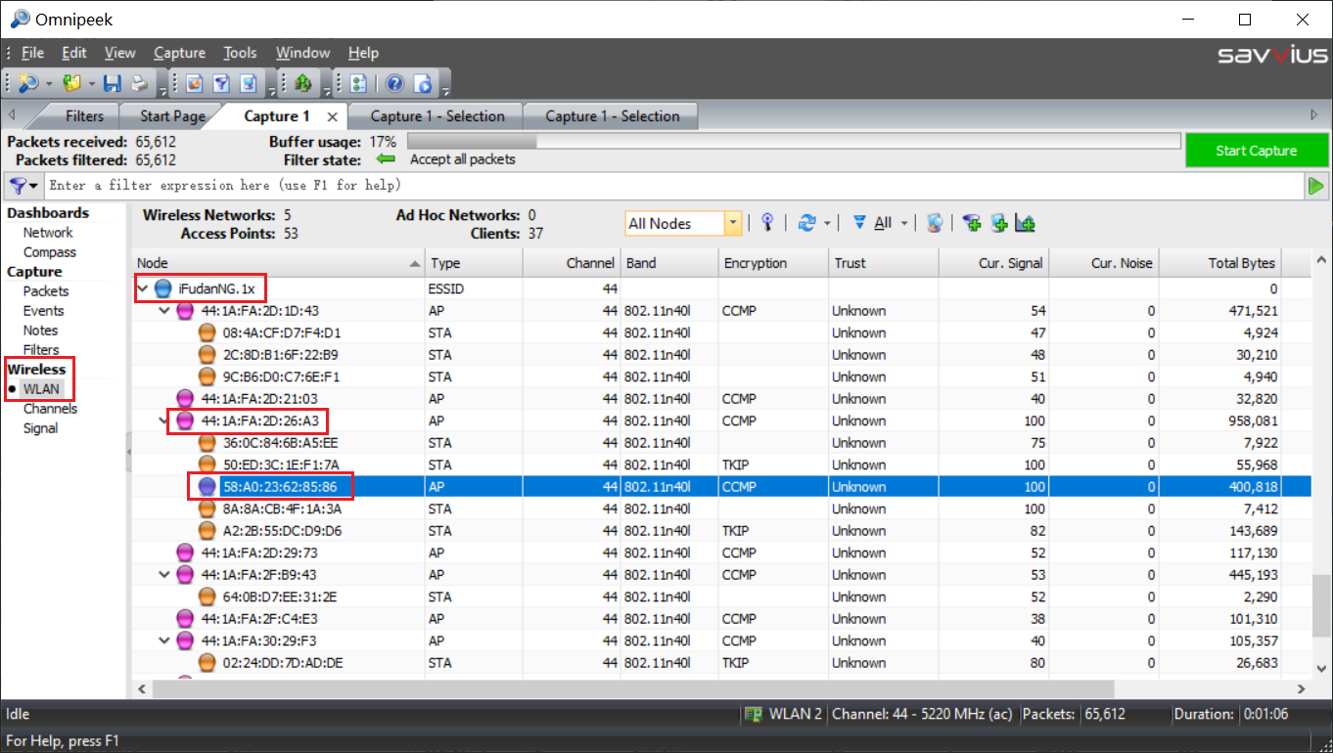Click the pink AP icon of 44:1A:FA:2D:21:03
1333x753 pixels.
(x=184, y=399)
